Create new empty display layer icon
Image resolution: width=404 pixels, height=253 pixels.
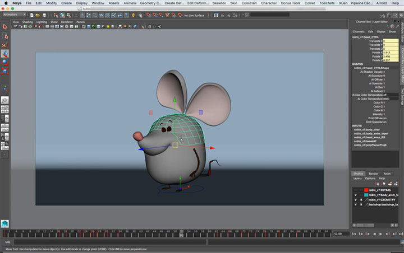point(390,184)
